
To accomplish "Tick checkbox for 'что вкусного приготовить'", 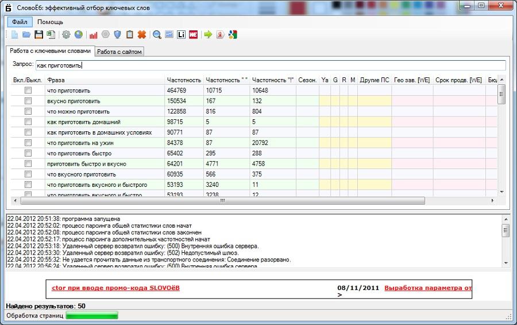I will [28, 174].
